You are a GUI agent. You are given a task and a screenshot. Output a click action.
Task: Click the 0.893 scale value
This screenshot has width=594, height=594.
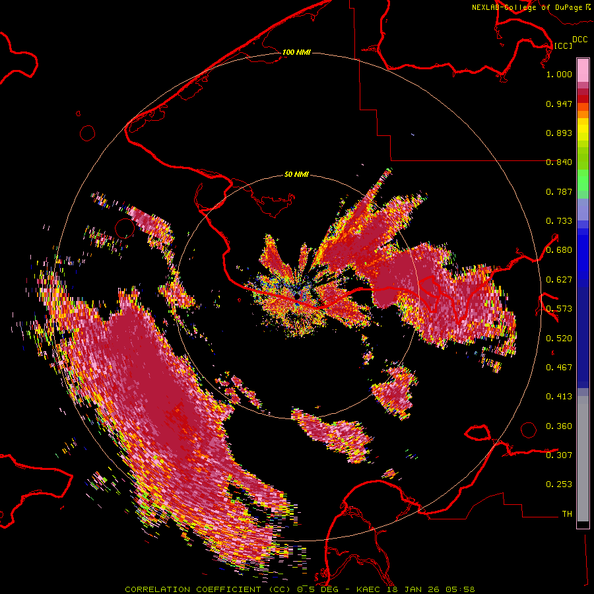tap(559, 133)
